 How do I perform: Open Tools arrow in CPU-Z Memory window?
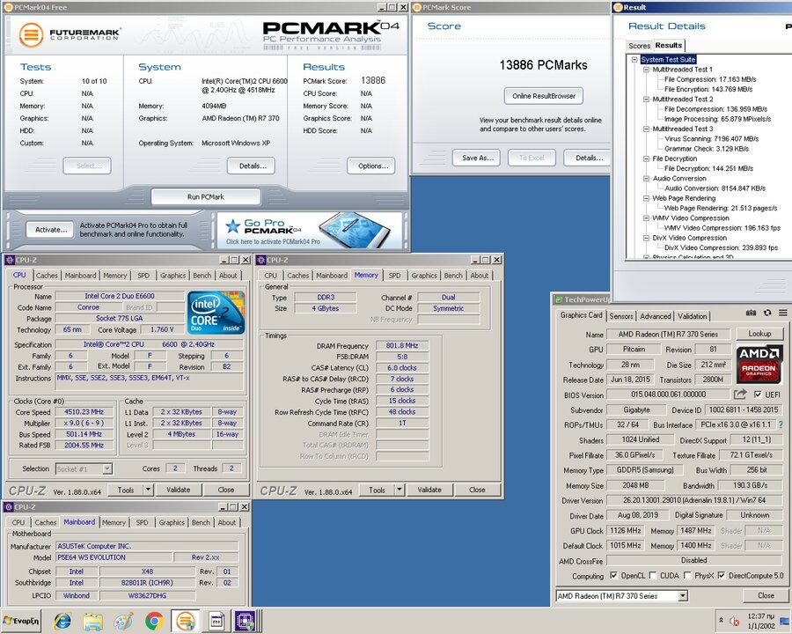(x=399, y=490)
